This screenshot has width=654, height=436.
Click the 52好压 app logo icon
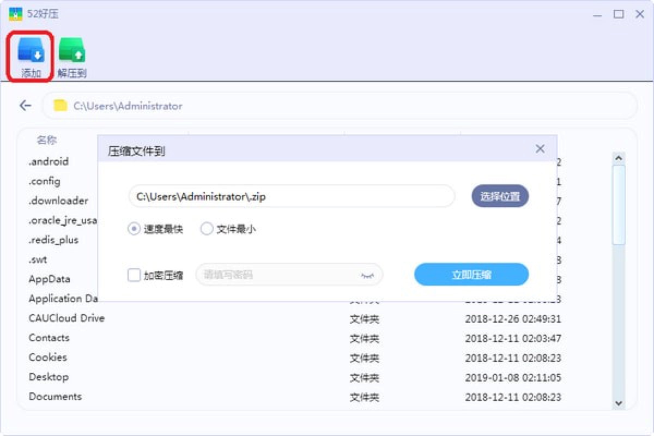tap(15, 14)
